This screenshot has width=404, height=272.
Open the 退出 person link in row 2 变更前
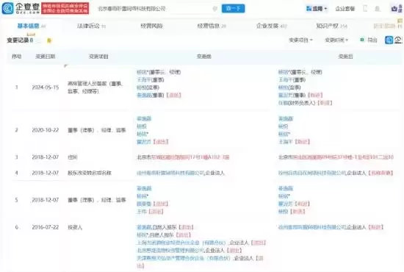[144, 142]
